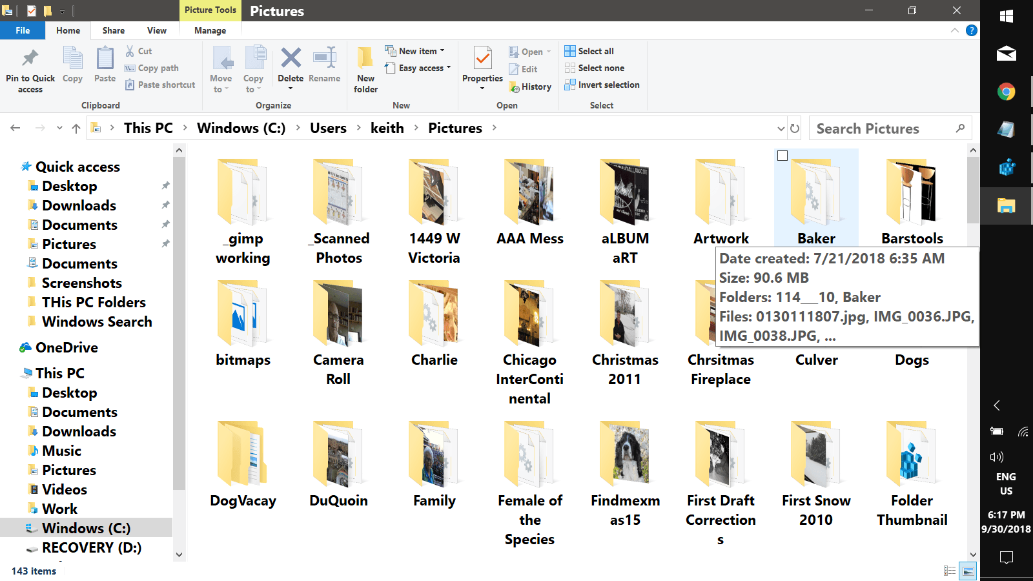Click This PC in address breadcrumb

point(148,128)
